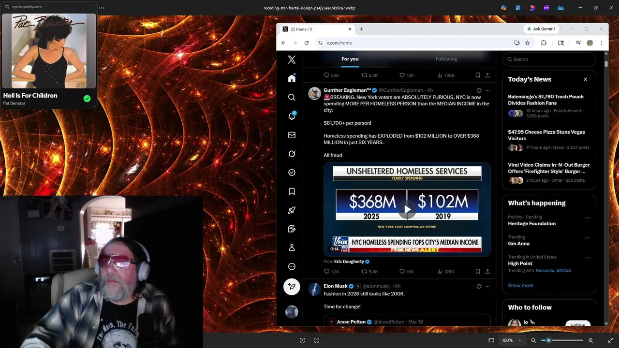
Task: Click zoom in magnifier in Photos
Action: pyautogui.click(x=590, y=340)
